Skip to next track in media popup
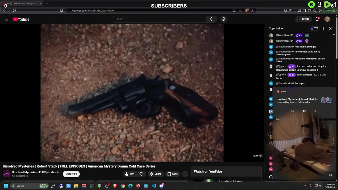 pyautogui.click(x=316, y=111)
